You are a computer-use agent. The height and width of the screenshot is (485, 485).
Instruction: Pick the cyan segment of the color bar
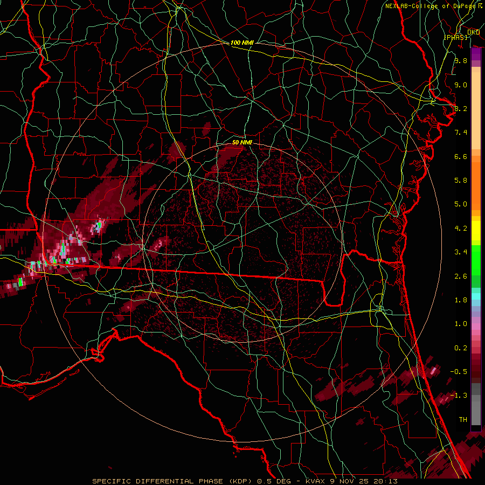476,296
